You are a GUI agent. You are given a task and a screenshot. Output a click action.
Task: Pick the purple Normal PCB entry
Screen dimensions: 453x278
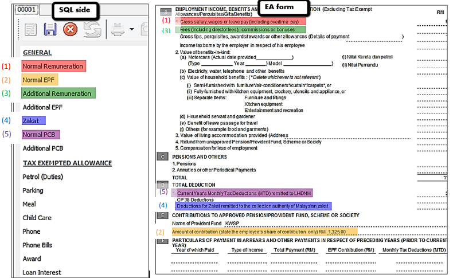tap(39, 135)
